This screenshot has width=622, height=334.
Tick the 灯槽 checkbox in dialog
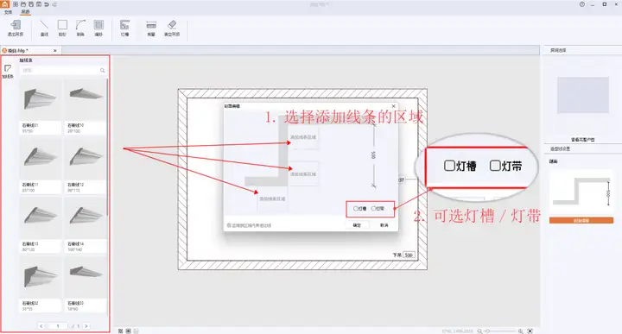pyautogui.click(x=356, y=208)
